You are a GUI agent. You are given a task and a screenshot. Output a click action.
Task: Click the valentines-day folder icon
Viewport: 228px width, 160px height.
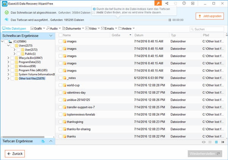point(65,93)
